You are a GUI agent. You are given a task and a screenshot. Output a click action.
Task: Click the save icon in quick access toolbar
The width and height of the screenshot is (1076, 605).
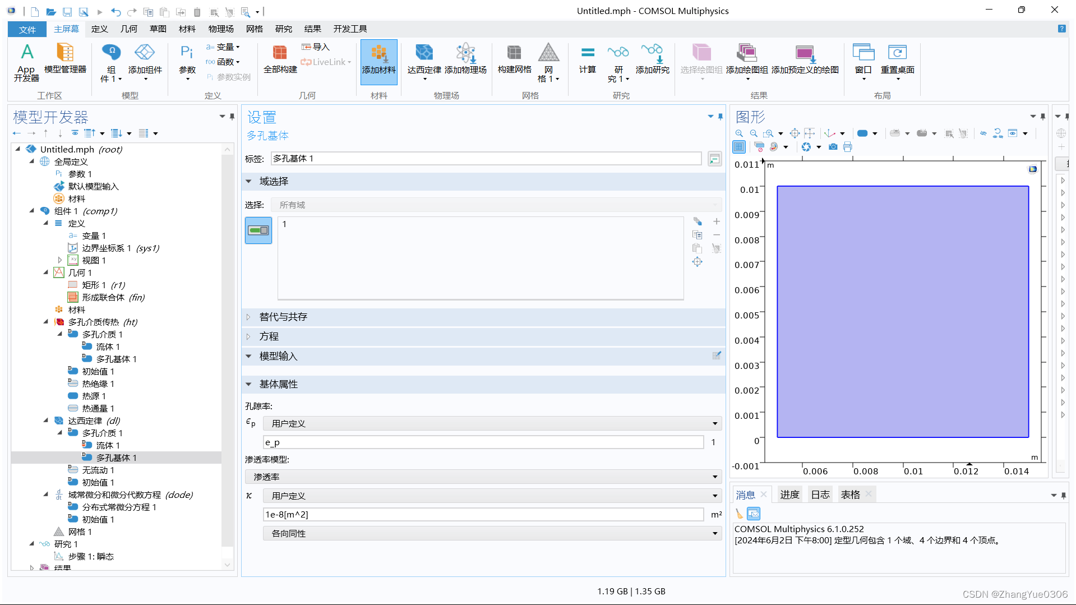pos(67,11)
